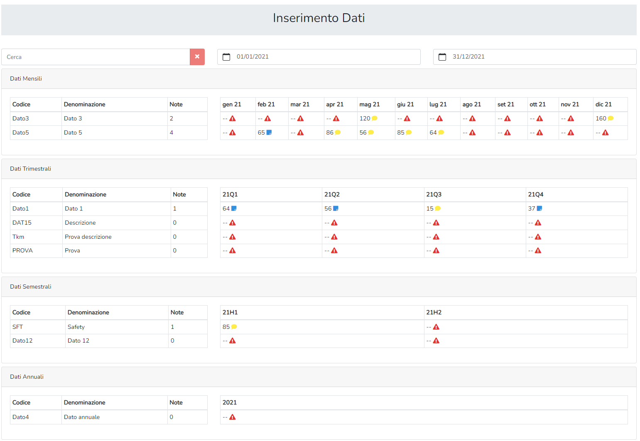This screenshot has width=640, height=441.
Task: Click blue note icon on Dato1 21Q1
Action: tap(234, 208)
